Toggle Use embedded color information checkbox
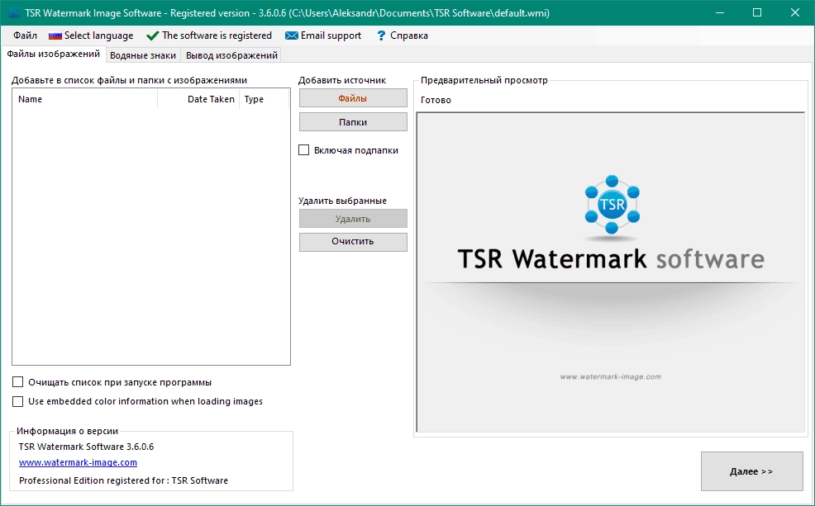This screenshot has height=506, width=815. (17, 401)
